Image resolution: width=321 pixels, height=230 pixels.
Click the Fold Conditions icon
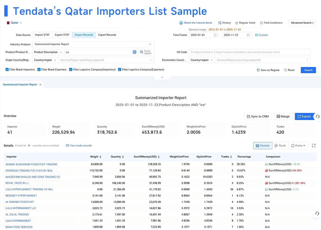point(261,23)
